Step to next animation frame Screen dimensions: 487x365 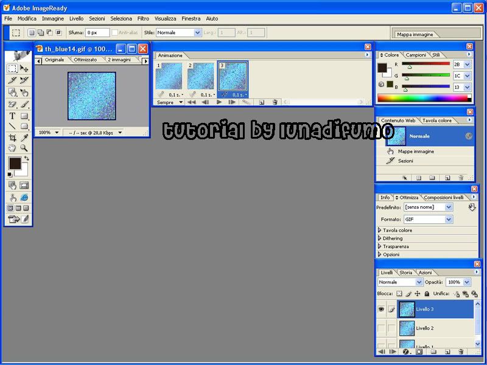[232, 102]
